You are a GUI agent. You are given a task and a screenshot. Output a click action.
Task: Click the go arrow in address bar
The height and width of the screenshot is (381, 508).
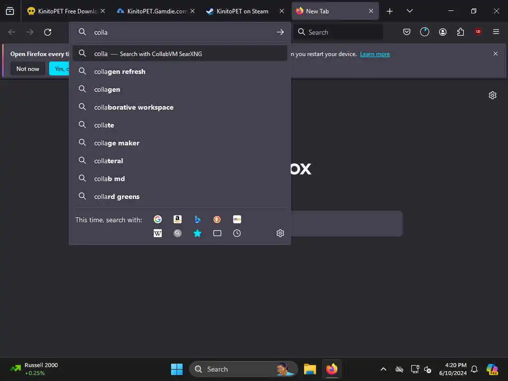coord(280,32)
